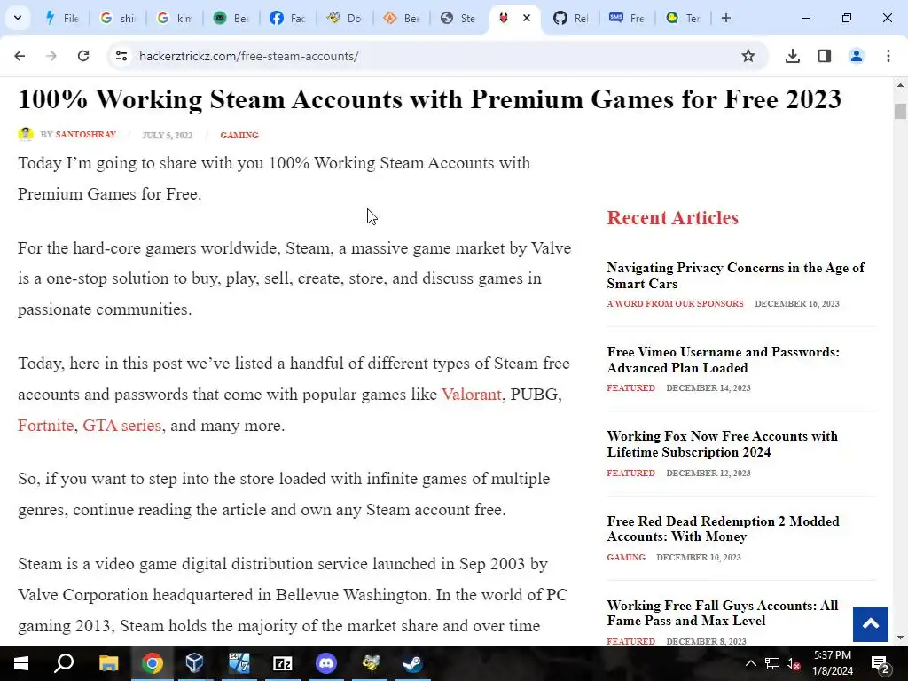908x681 pixels.
Task: Click the 'JULY 5, 2022' date text
Action: click(168, 135)
